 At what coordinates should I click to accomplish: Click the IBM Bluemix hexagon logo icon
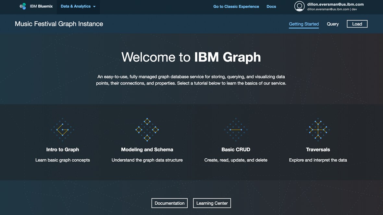coord(23,6)
